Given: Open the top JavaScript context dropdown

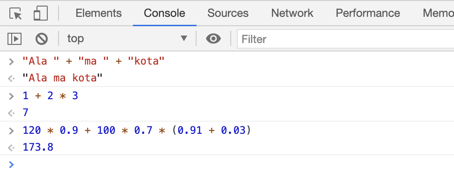Looking at the screenshot, I should [126, 39].
